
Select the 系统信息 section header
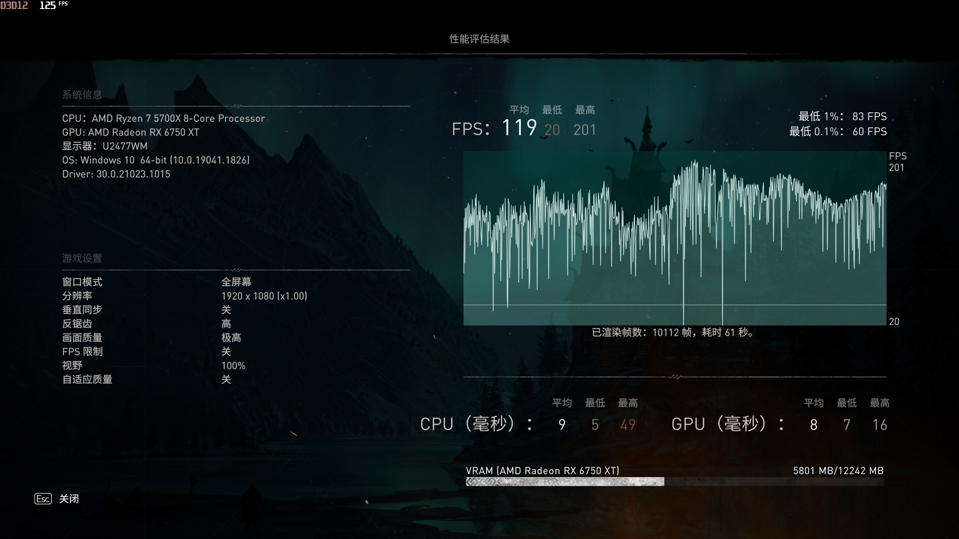click(x=82, y=94)
